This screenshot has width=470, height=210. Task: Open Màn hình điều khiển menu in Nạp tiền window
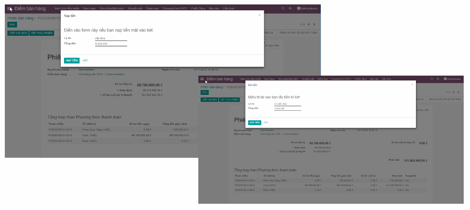[x=67, y=8]
